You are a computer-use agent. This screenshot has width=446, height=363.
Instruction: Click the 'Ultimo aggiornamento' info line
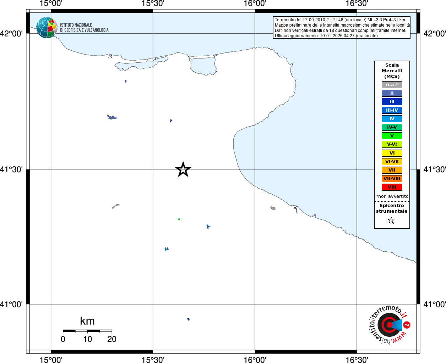click(x=326, y=36)
